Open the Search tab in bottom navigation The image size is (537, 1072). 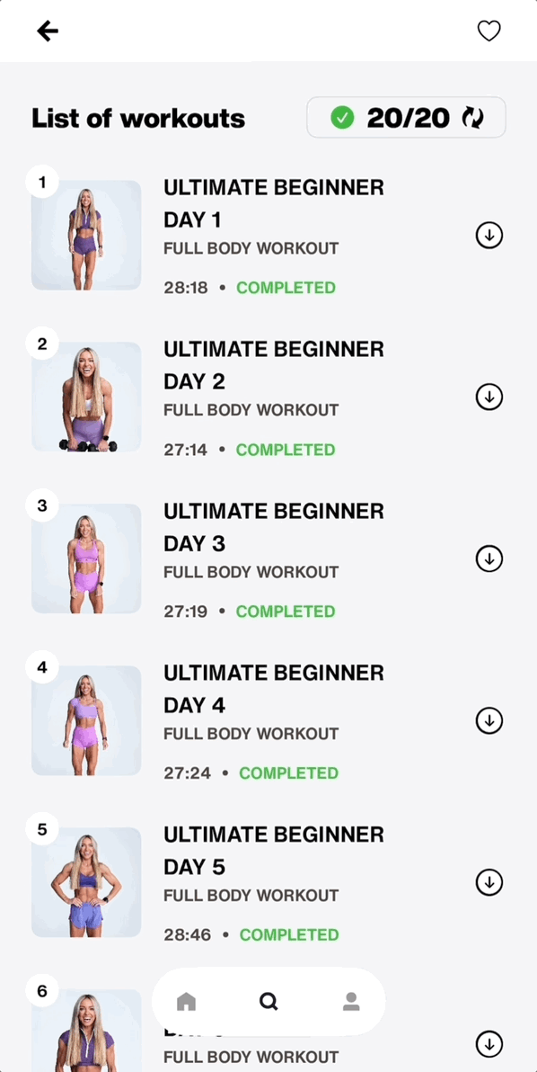point(268,1002)
